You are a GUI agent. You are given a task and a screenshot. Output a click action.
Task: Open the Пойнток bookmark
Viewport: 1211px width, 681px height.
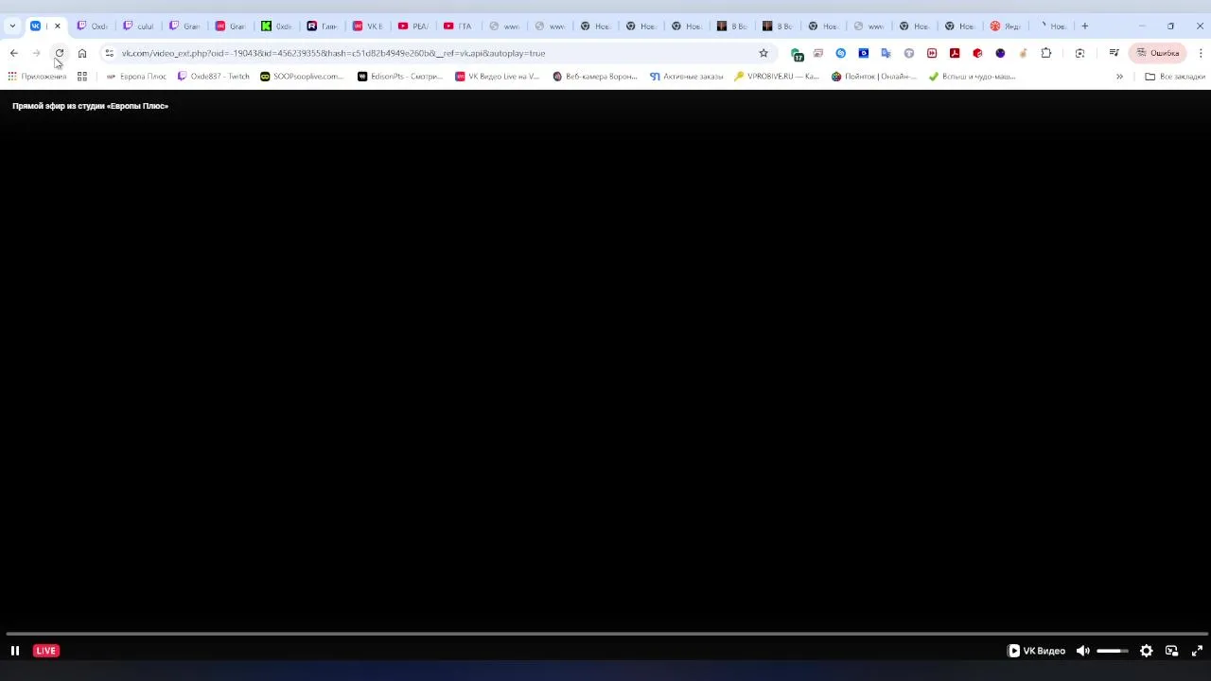[874, 77]
